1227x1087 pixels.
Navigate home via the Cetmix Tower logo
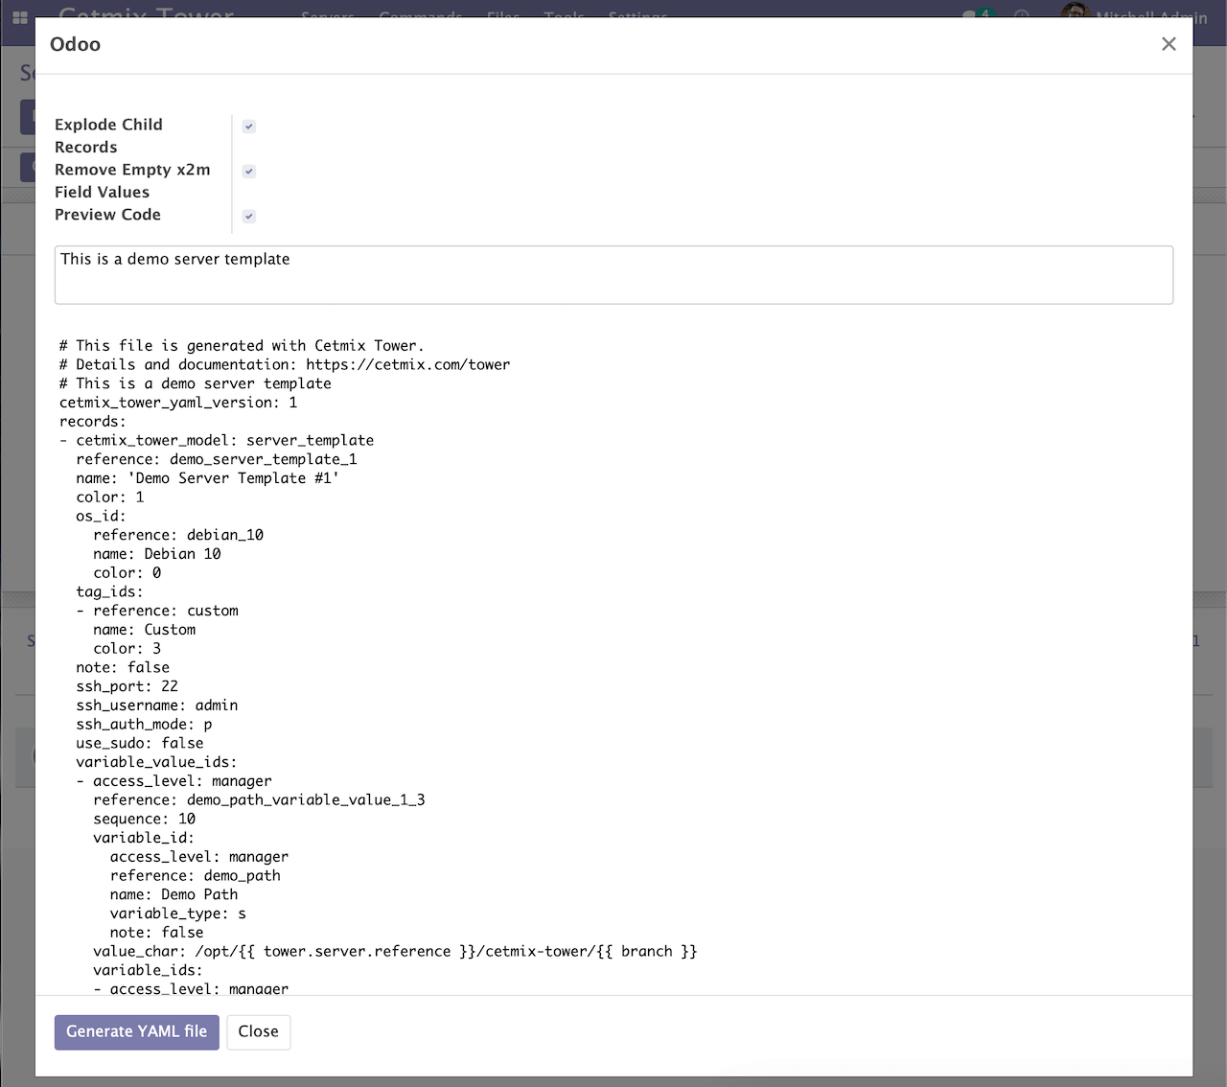[145, 16]
